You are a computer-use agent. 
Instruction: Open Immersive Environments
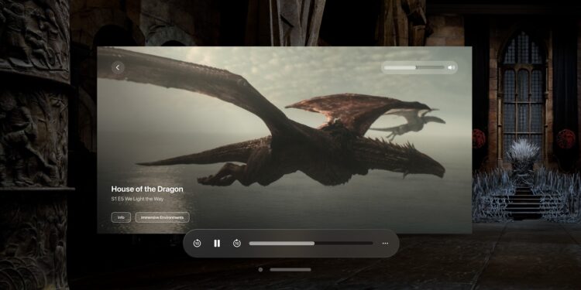pyautogui.click(x=163, y=217)
